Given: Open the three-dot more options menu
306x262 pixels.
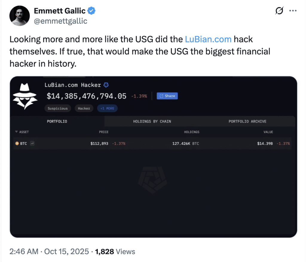Looking at the screenshot, I should 293,11.
